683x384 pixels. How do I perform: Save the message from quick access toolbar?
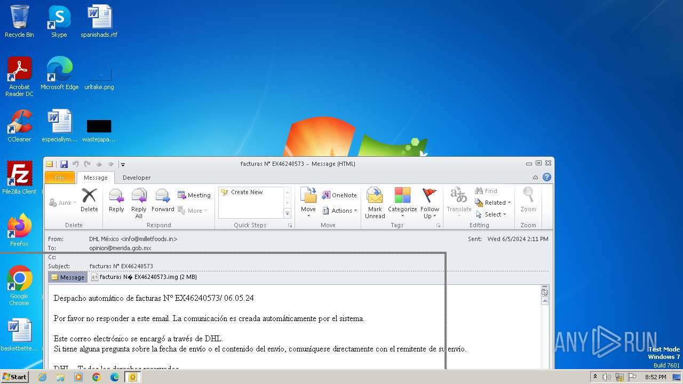pyautogui.click(x=64, y=164)
